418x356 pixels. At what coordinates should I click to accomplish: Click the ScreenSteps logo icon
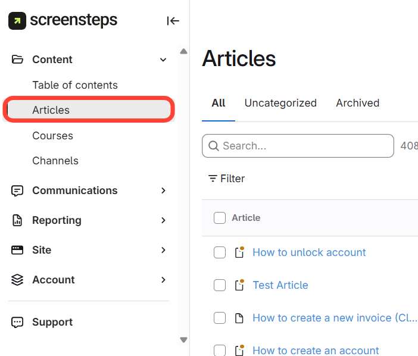pos(17,21)
